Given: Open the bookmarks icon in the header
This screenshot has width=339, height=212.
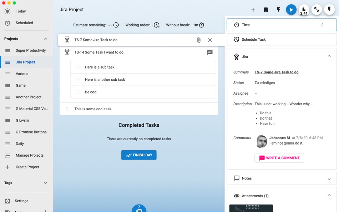Looking at the screenshot, I should coord(266,10).
